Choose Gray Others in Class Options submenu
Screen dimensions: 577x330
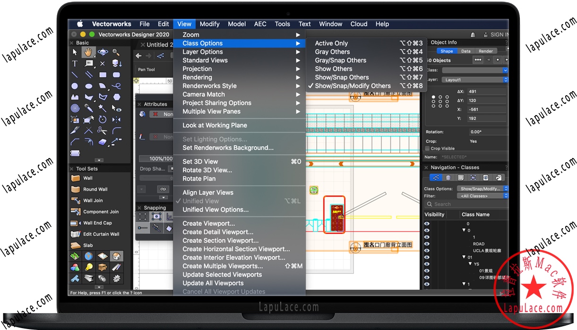click(x=333, y=52)
